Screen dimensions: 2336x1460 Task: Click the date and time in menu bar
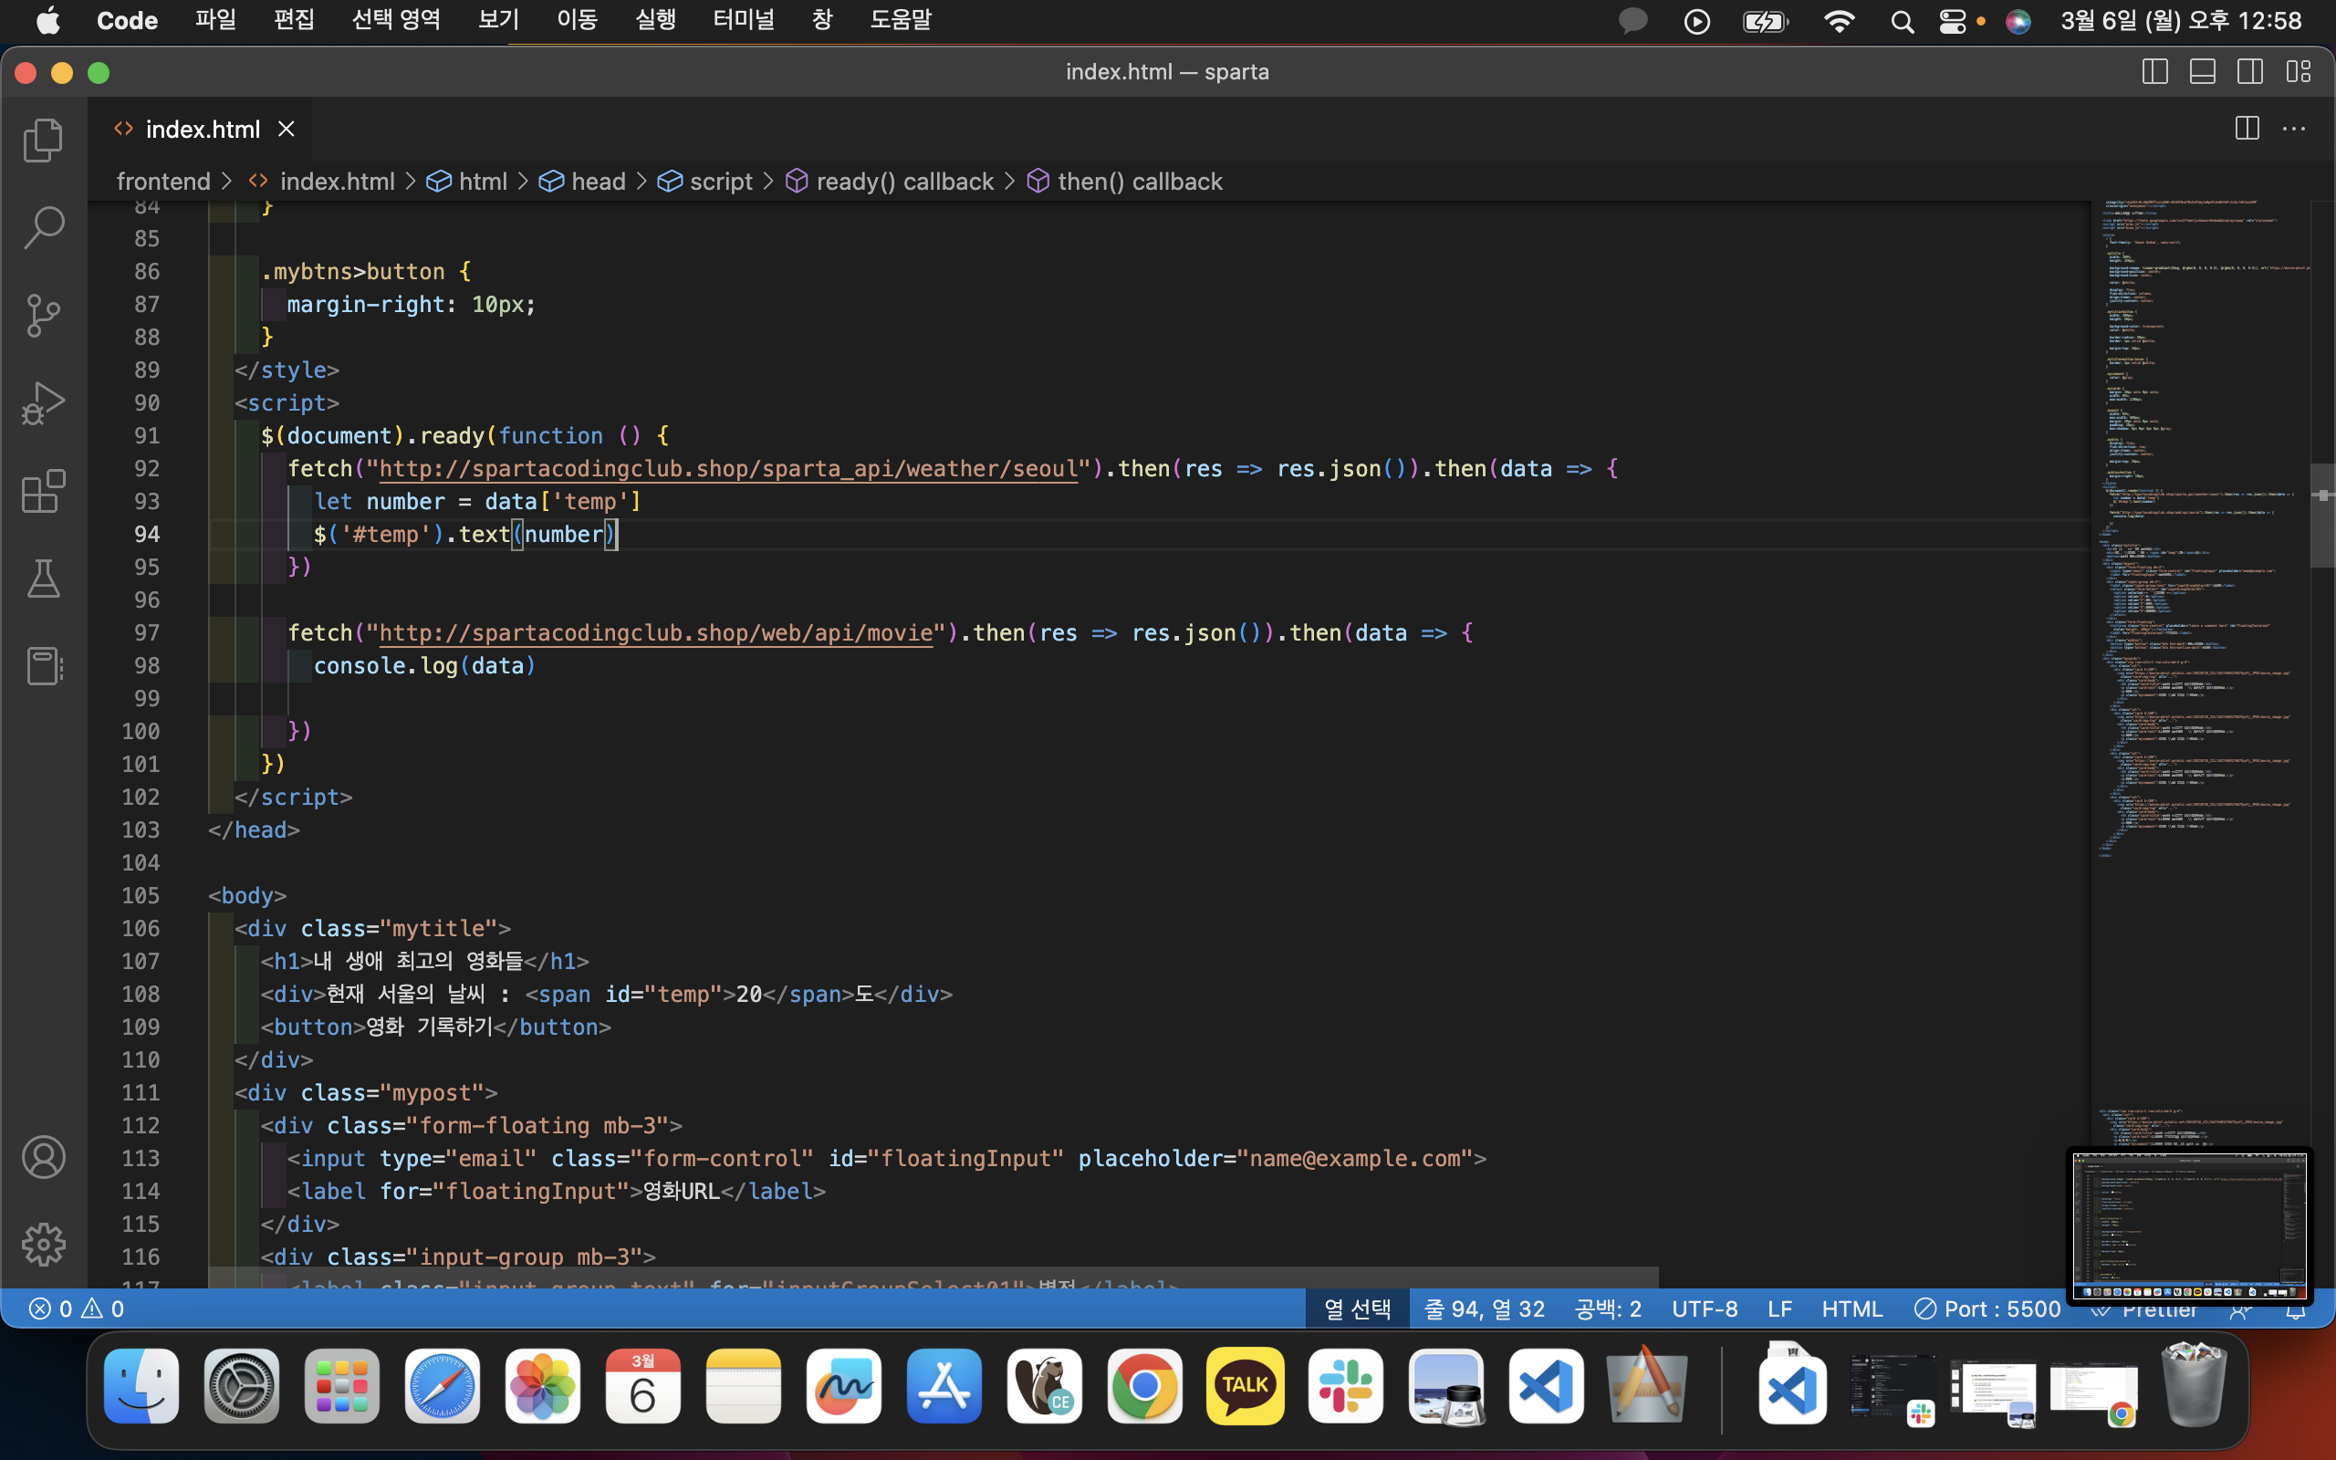pos(2181,20)
